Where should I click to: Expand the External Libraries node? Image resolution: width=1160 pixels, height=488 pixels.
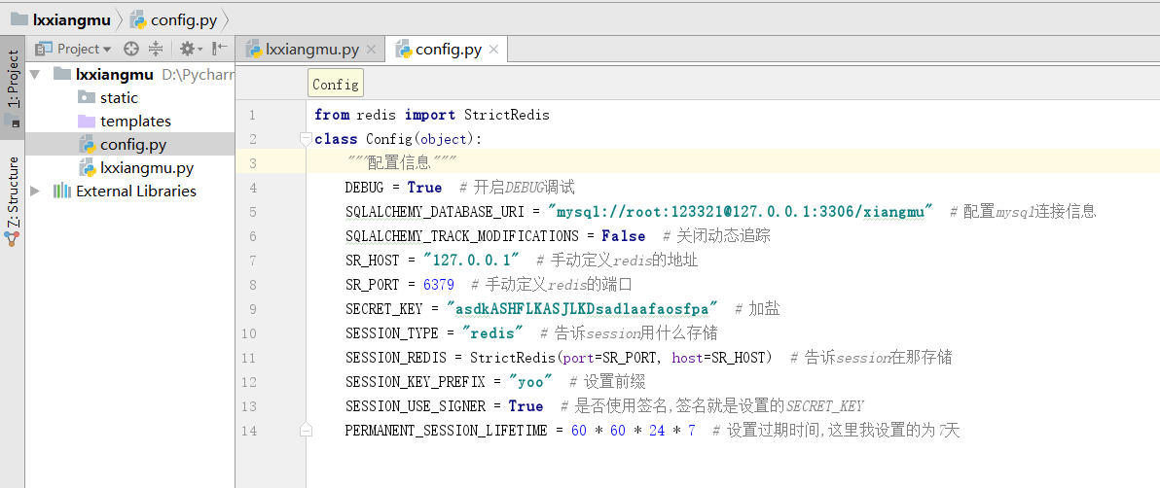pos(35,191)
